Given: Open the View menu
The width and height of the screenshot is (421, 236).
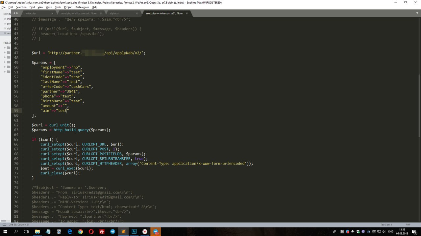Looking at the screenshot, I should coord(40,7).
